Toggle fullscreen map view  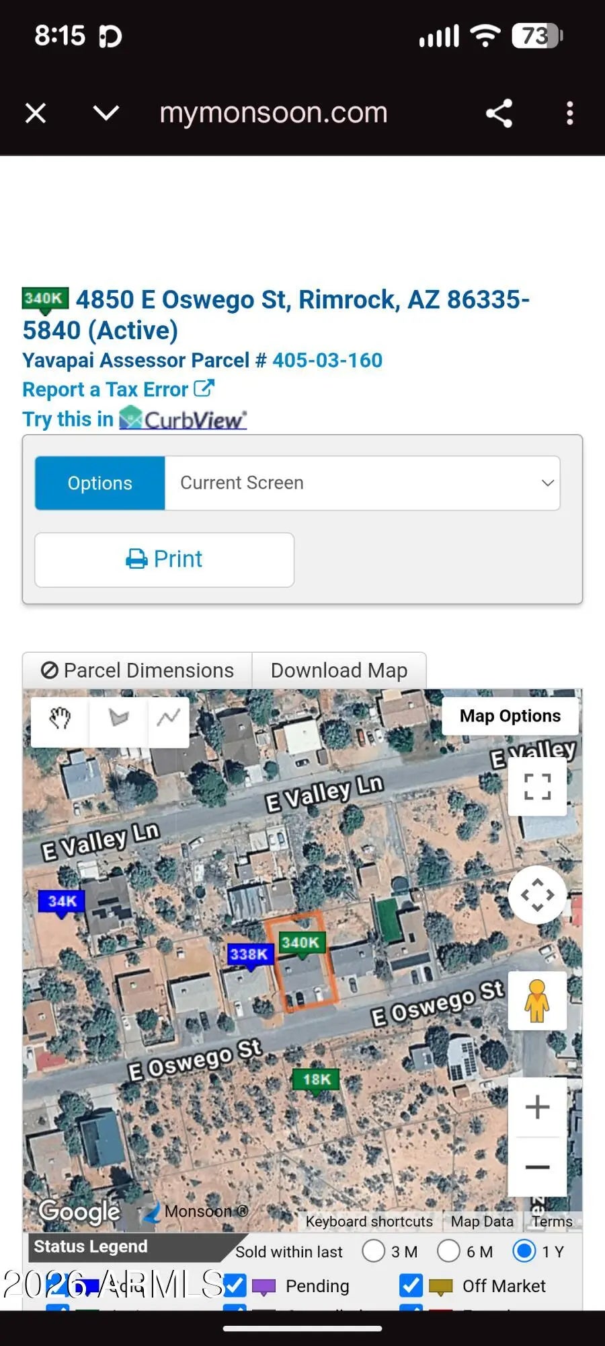pyautogui.click(x=537, y=786)
